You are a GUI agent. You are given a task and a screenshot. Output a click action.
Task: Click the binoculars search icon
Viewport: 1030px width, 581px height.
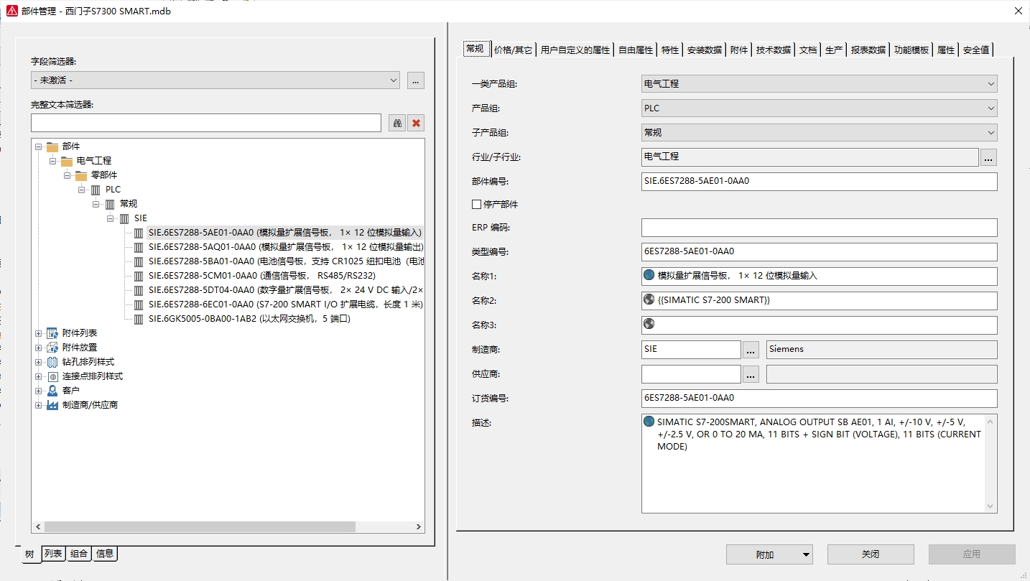[397, 123]
